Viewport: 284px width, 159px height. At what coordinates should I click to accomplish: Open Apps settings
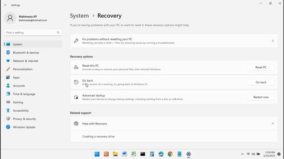[33, 77]
